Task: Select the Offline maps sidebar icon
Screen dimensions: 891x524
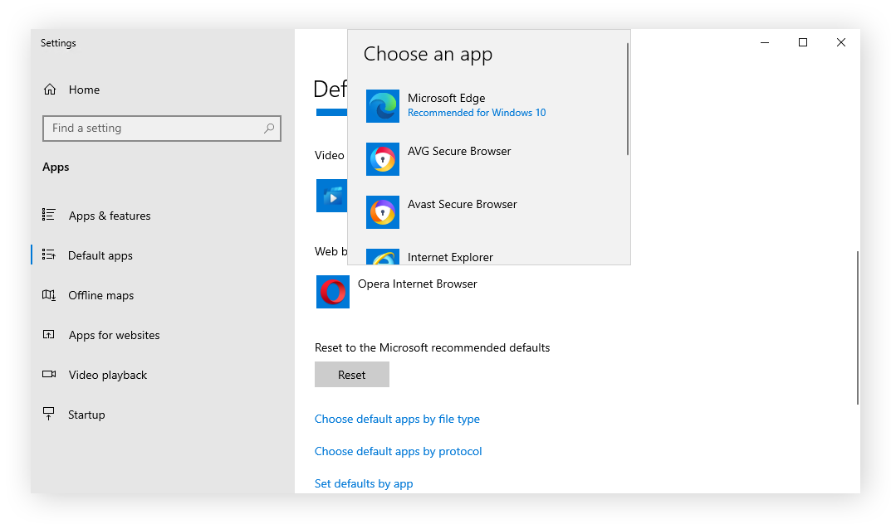Action: (x=51, y=295)
